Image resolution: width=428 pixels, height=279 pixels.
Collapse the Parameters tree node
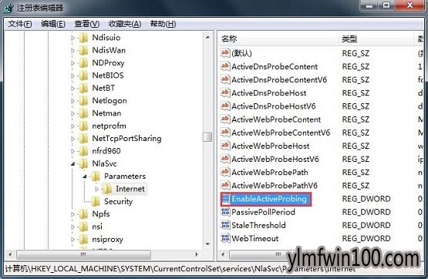85,176
